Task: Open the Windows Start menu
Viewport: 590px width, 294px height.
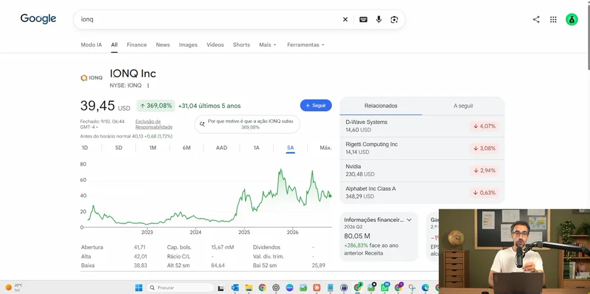Action: click(x=139, y=288)
